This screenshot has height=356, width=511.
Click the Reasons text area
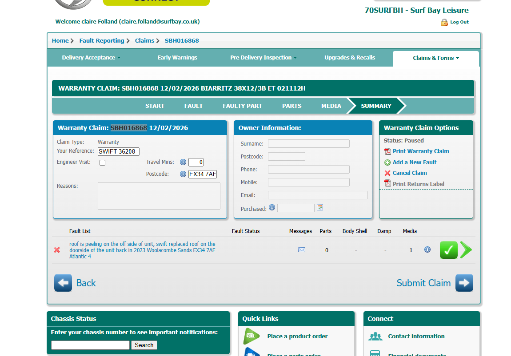pos(159,196)
